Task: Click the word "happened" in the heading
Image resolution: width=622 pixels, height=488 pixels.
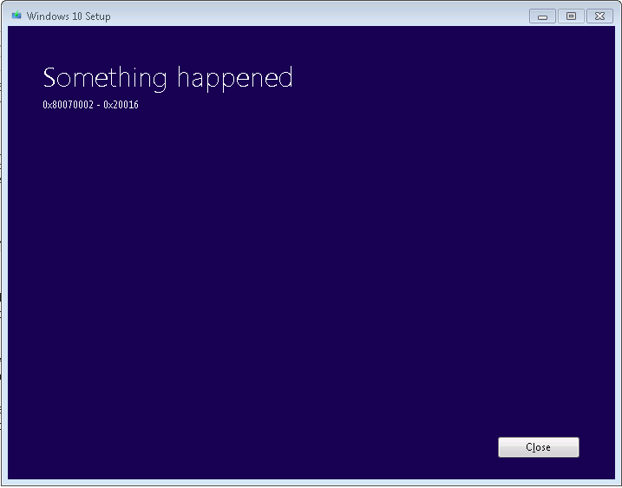Action: click(x=235, y=79)
